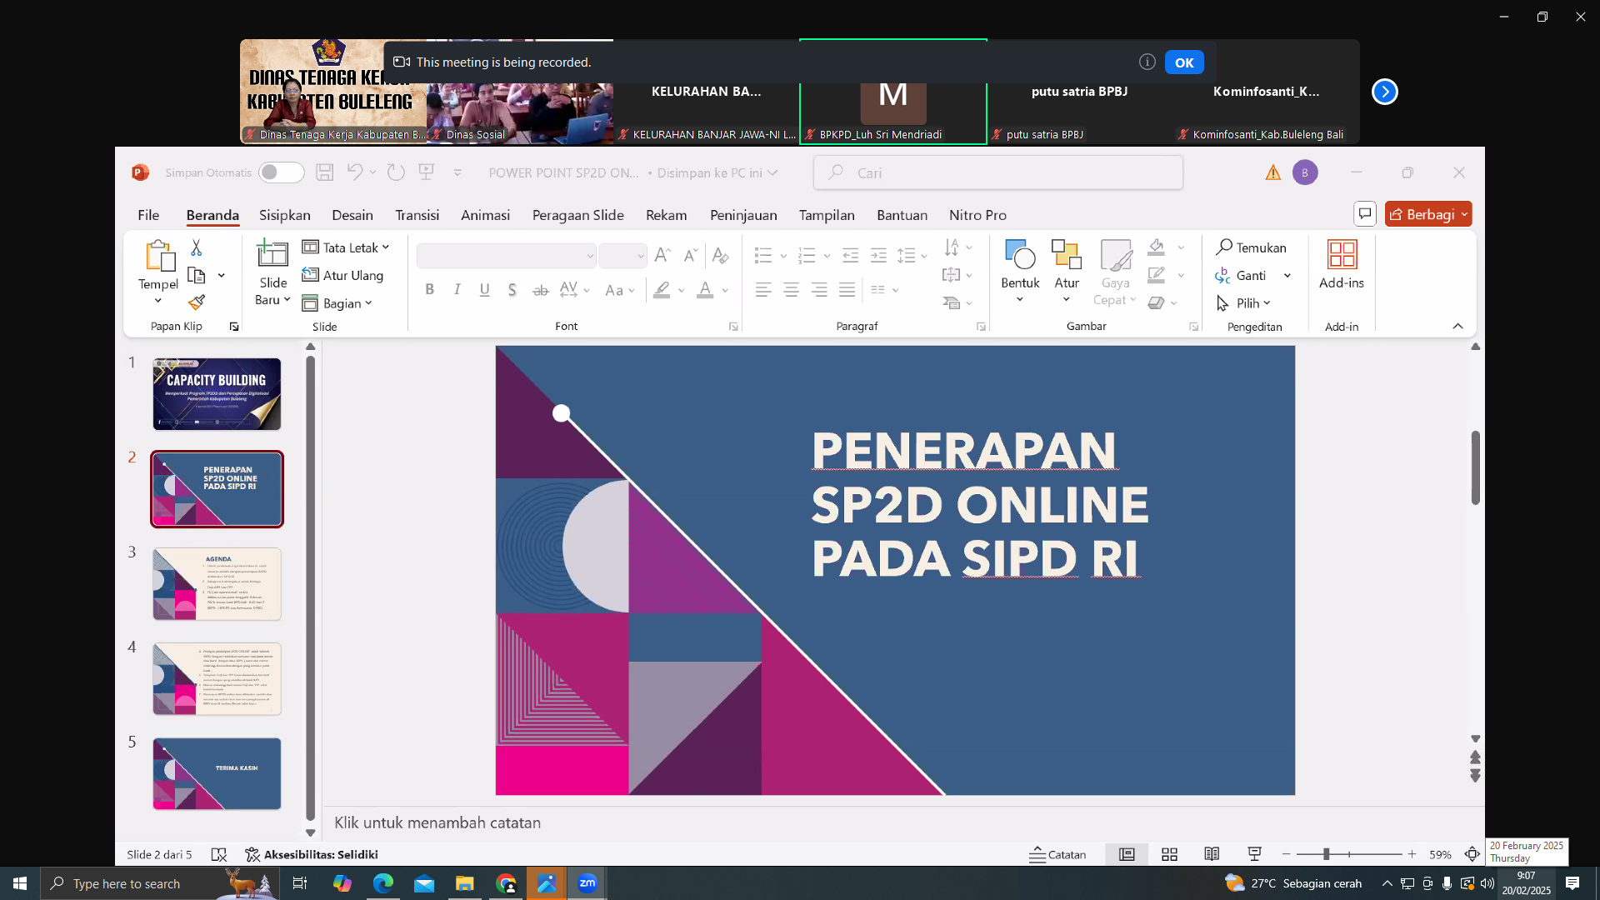The height and width of the screenshot is (900, 1600).
Task: Click the Berbagi share button
Action: click(x=1422, y=214)
